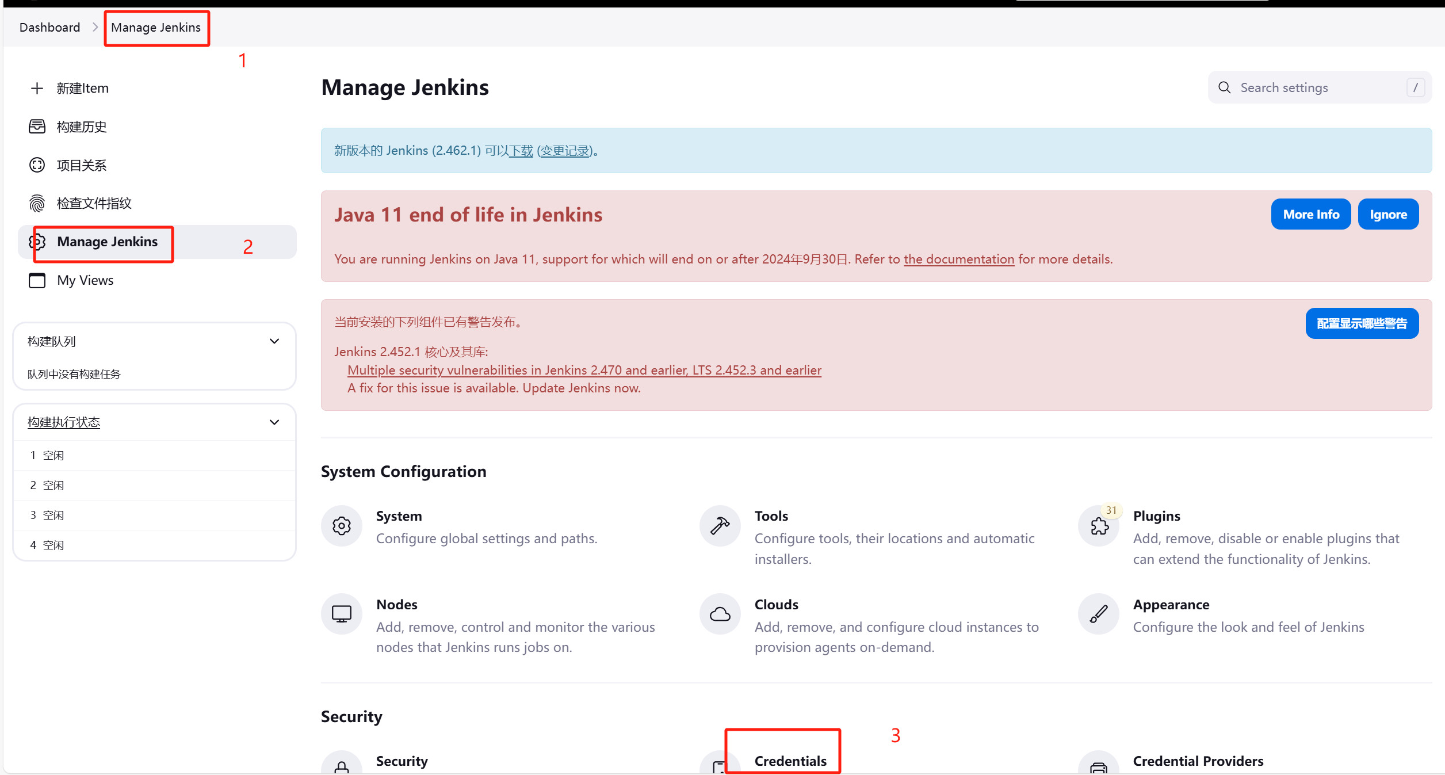Open 'the documentation' link
This screenshot has height=775, width=1445.
tap(959, 259)
